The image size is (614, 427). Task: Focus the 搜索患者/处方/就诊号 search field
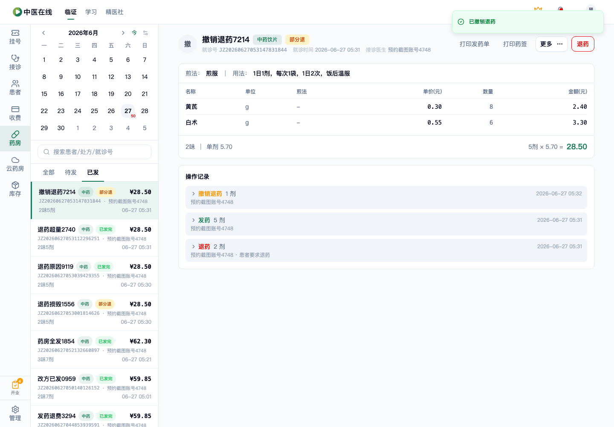[x=94, y=152]
